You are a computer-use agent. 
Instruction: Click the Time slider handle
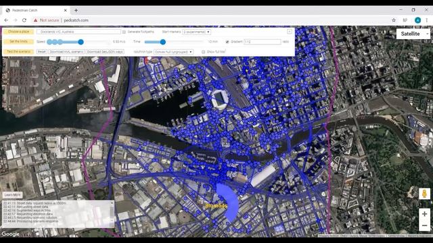tap(162, 42)
